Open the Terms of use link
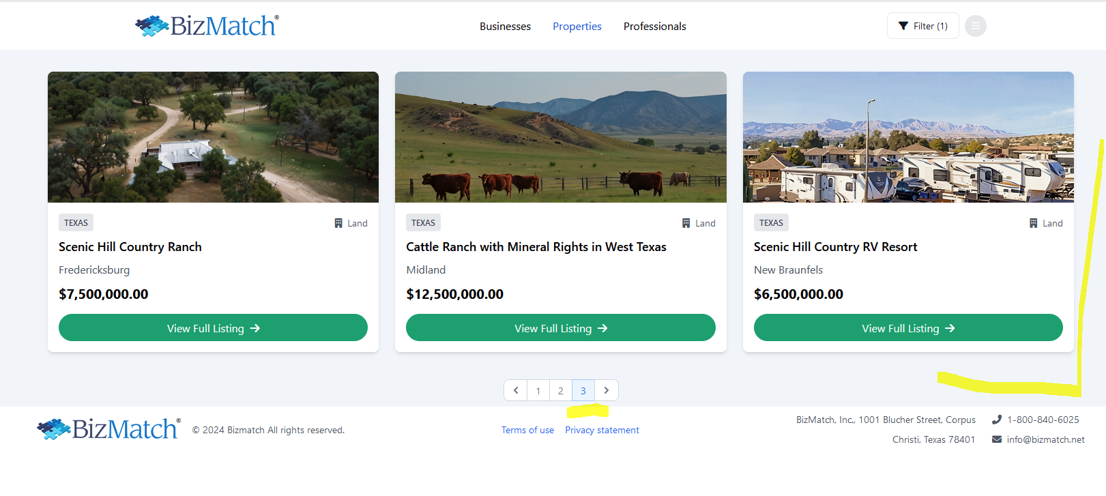This screenshot has width=1106, height=496. click(527, 430)
